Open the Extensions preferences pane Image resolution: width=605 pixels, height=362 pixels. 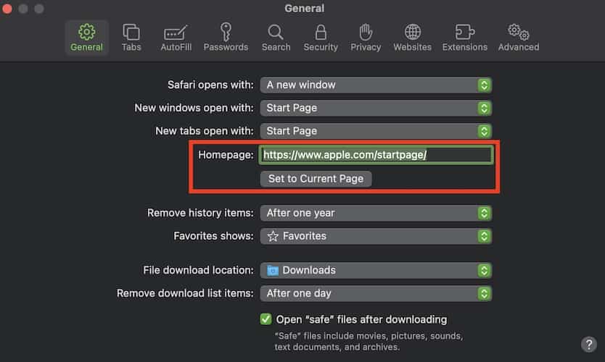pyautogui.click(x=465, y=38)
